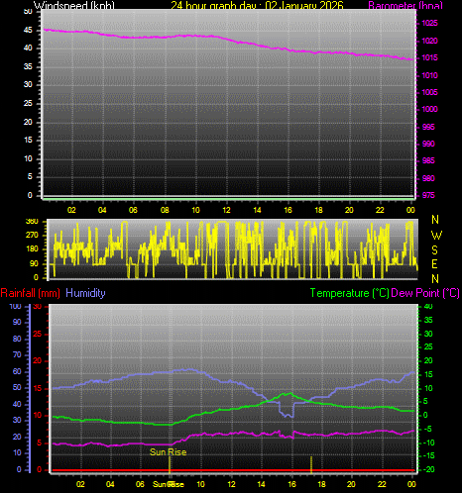
Task: Click hour 18 under the windspeed chart
Action: tap(318, 210)
